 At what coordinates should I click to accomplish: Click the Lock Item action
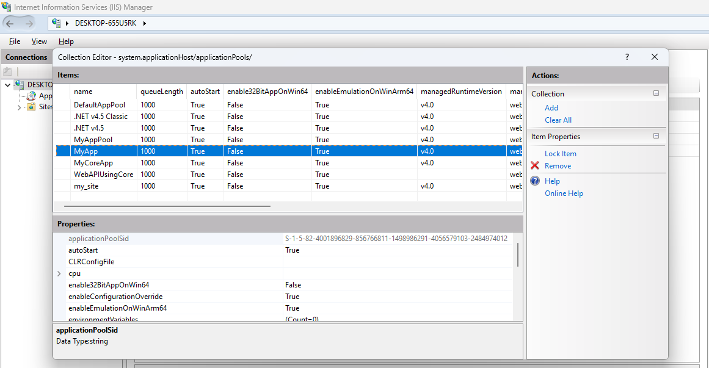click(x=560, y=154)
